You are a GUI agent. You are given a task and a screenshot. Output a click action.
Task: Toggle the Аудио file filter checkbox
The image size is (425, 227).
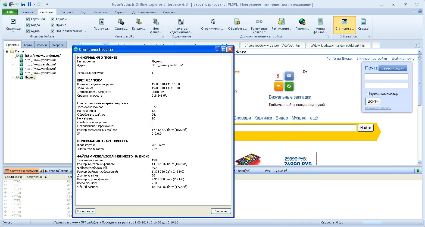[x=28, y=31]
